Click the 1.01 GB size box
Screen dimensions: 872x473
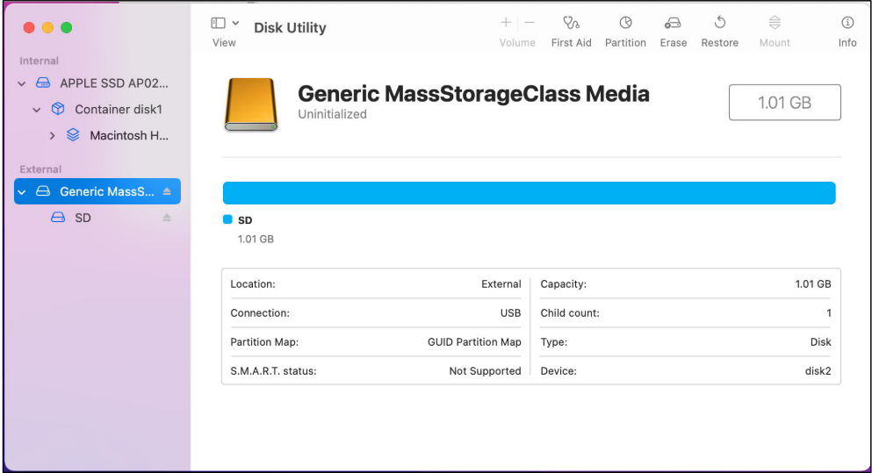785,103
